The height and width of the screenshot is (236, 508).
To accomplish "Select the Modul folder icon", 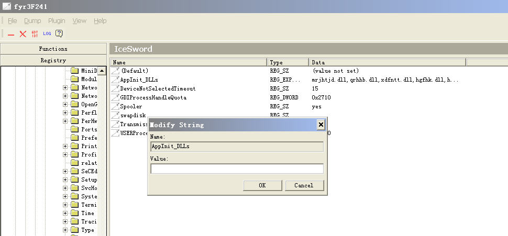I will click(x=75, y=79).
